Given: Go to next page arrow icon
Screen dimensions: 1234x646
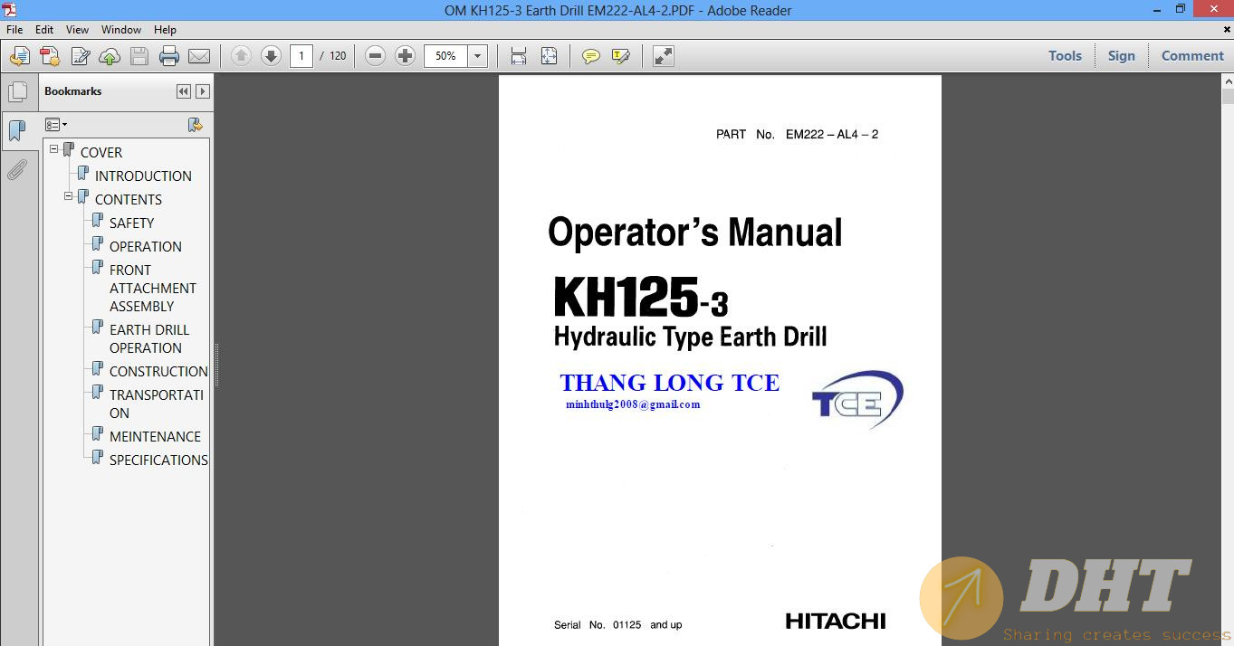Looking at the screenshot, I should click(x=271, y=56).
